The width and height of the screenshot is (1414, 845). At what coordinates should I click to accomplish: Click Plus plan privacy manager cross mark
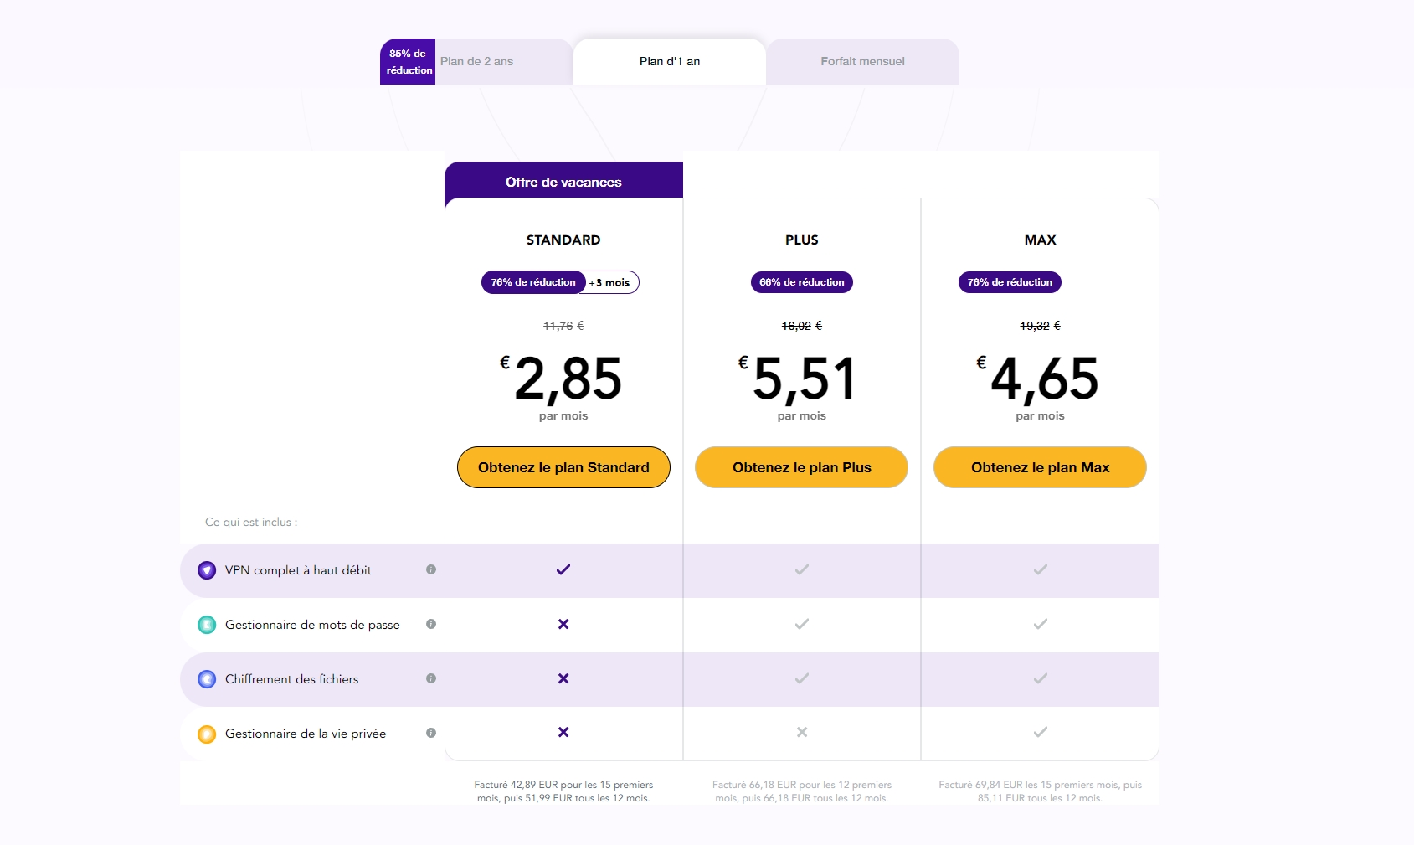coord(802,732)
